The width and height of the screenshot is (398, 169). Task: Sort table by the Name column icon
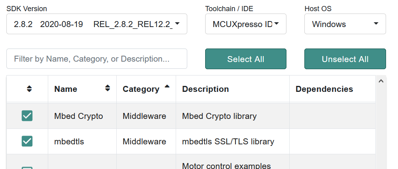[107, 88]
